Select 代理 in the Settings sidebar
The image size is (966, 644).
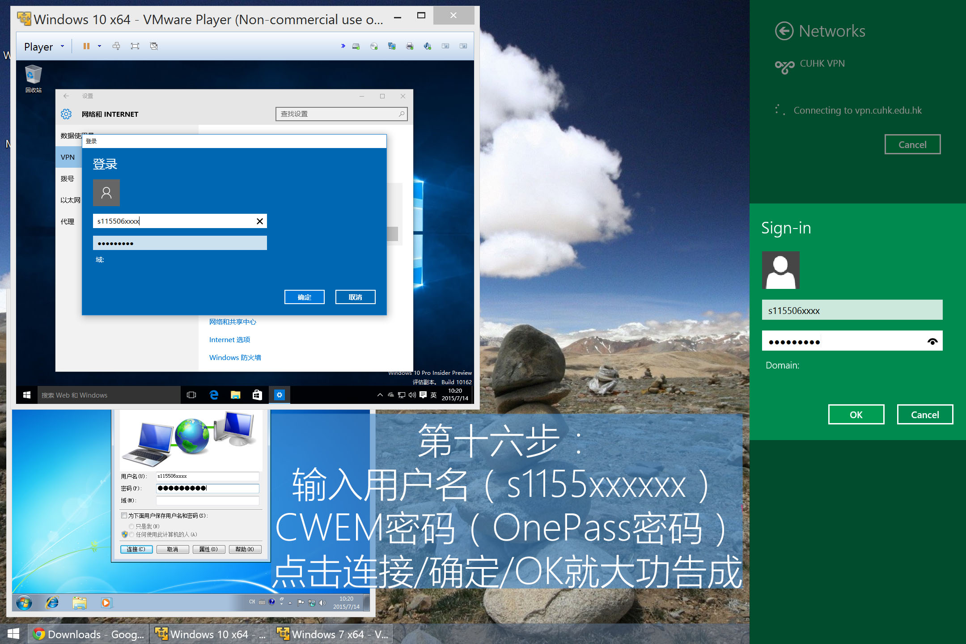[x=68, y=221]
